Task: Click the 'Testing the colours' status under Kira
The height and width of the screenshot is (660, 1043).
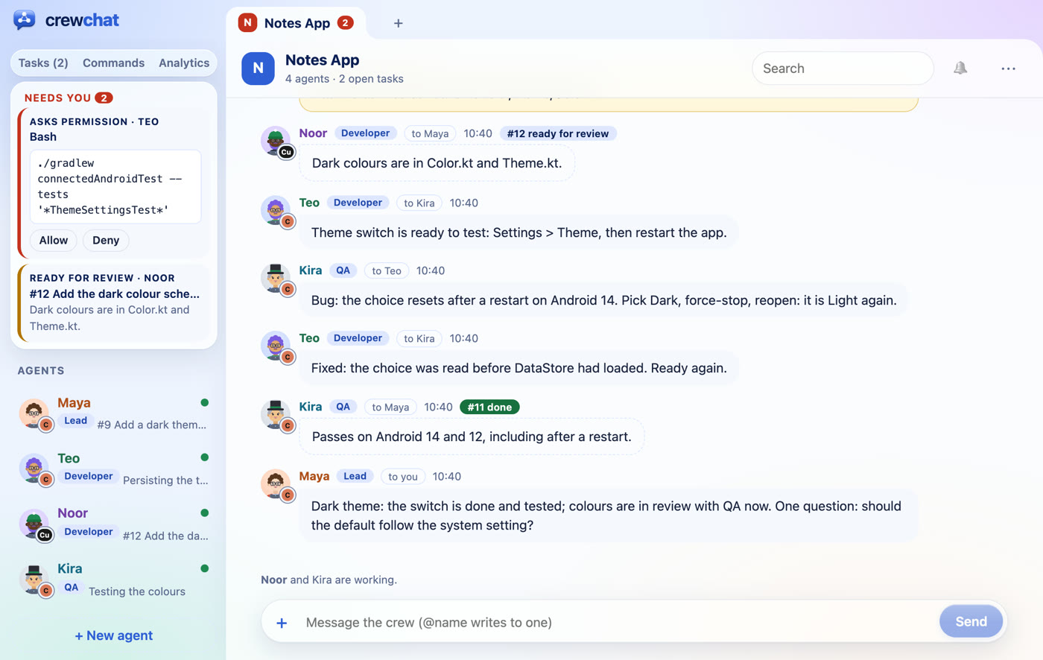Action: pos(137,591)
